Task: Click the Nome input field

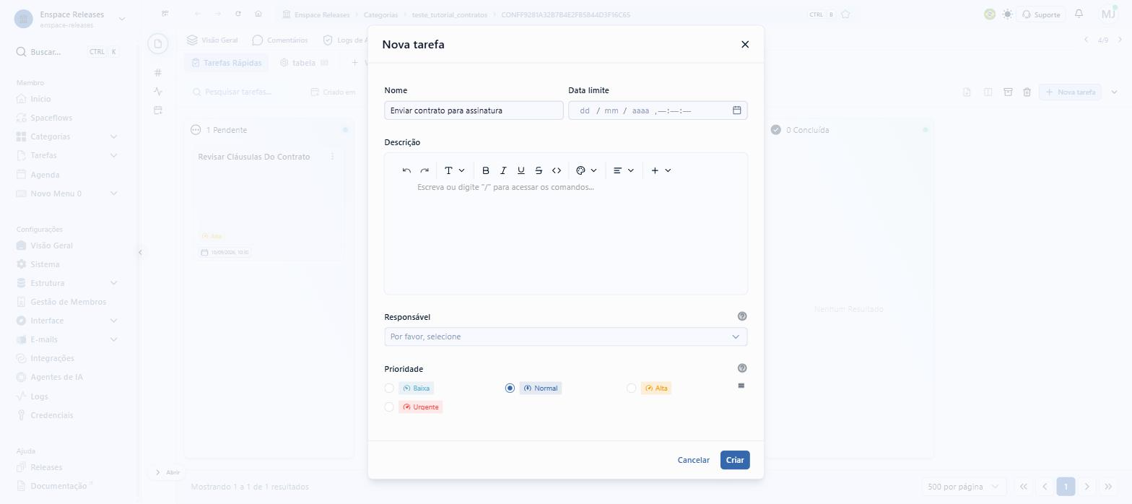Action: point(474,110)
